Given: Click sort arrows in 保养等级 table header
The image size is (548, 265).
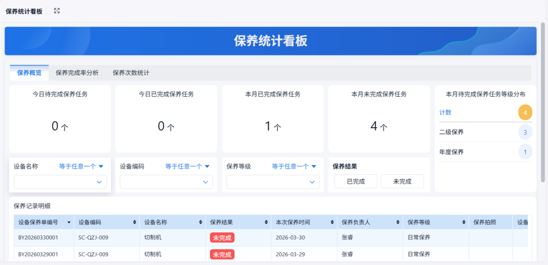Looking at the screenshot, I should tap(464, 223).
